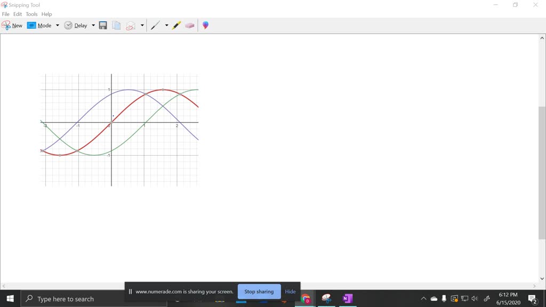Click the Copy snip icon

coord(116,25)
